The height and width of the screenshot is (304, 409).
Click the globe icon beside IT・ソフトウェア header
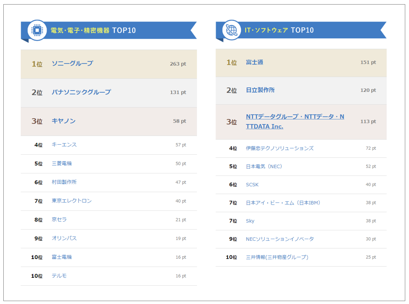click(231, 30)
